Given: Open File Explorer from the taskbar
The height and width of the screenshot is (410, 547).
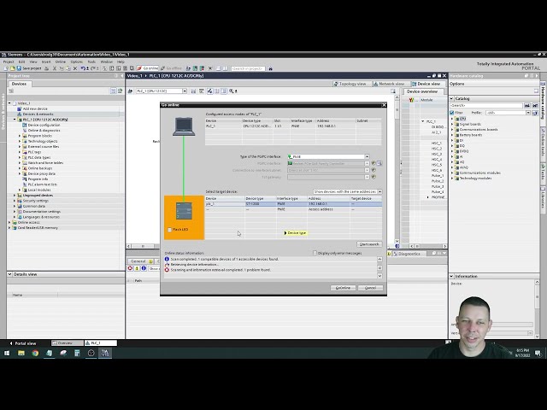Looking at the screenshot, I should (21, 353).
